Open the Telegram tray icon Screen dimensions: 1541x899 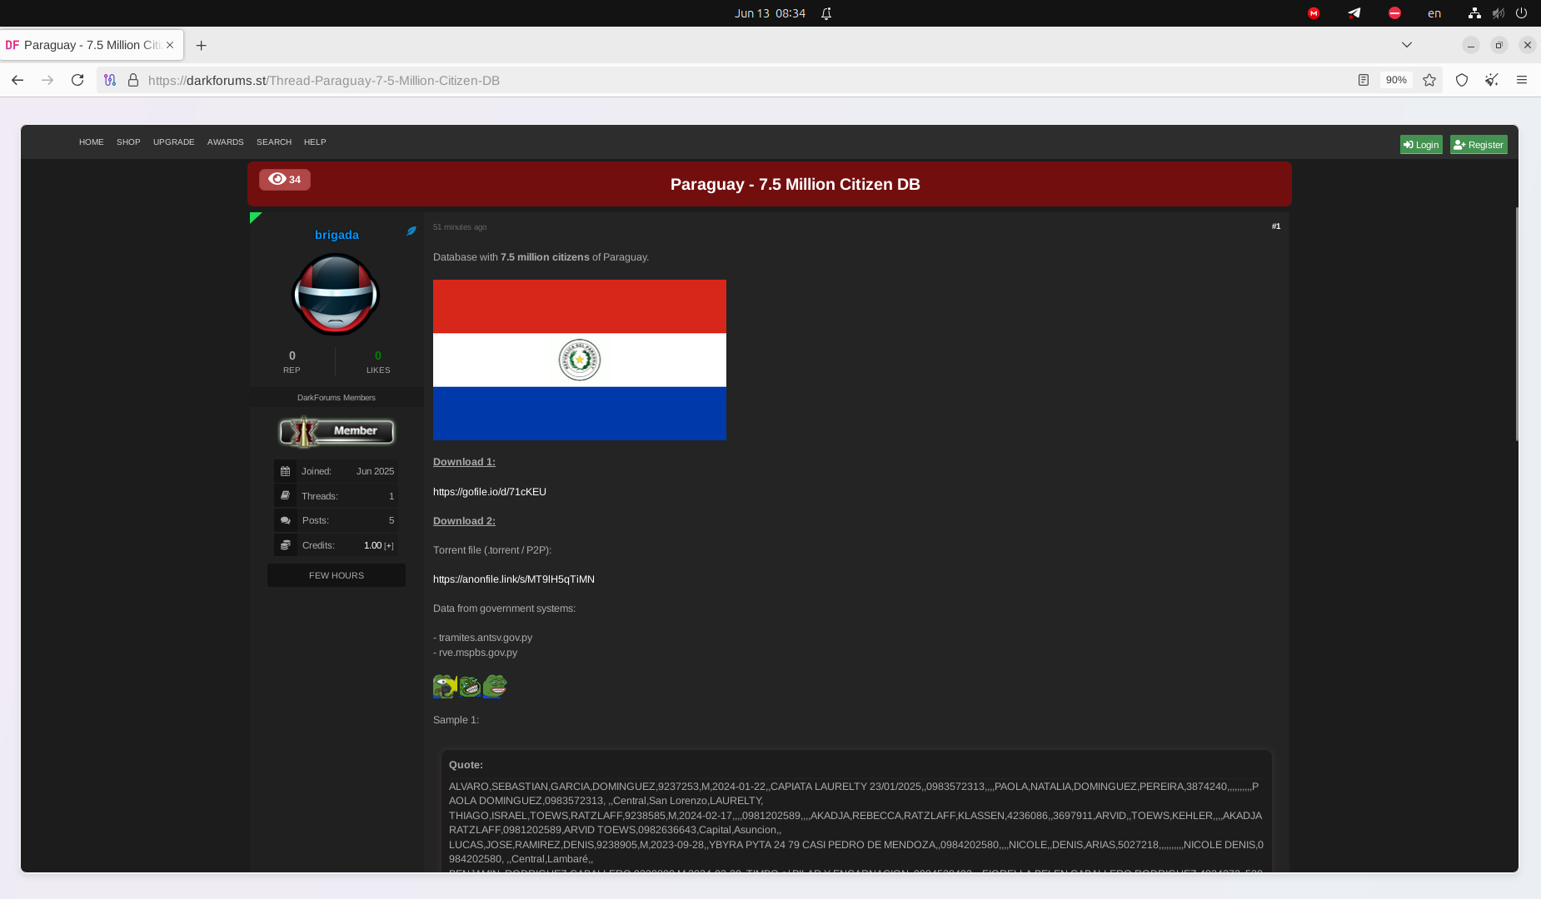1354,13
